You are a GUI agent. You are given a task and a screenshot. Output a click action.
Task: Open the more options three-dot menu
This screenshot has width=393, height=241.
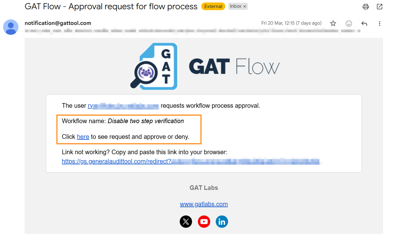[379, 23]
